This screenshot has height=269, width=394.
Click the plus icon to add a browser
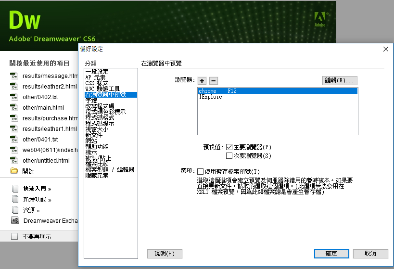(202, 81)
